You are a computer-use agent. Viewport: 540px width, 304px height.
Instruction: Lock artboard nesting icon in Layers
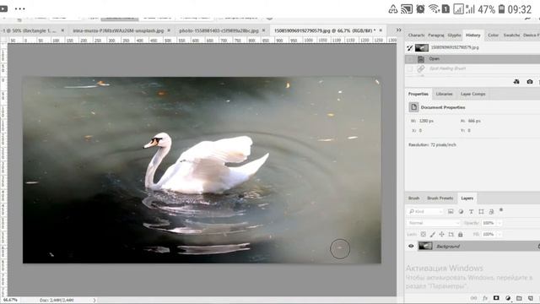tap(451, 235)
